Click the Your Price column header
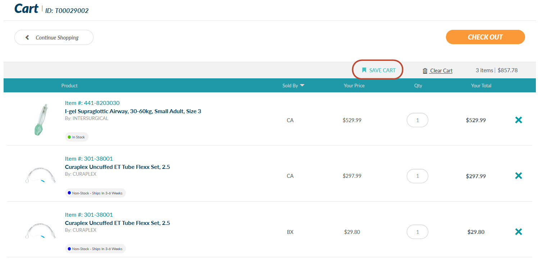This screenshot has height=272, width=538. pyautogui.click(x=354, y=86)
